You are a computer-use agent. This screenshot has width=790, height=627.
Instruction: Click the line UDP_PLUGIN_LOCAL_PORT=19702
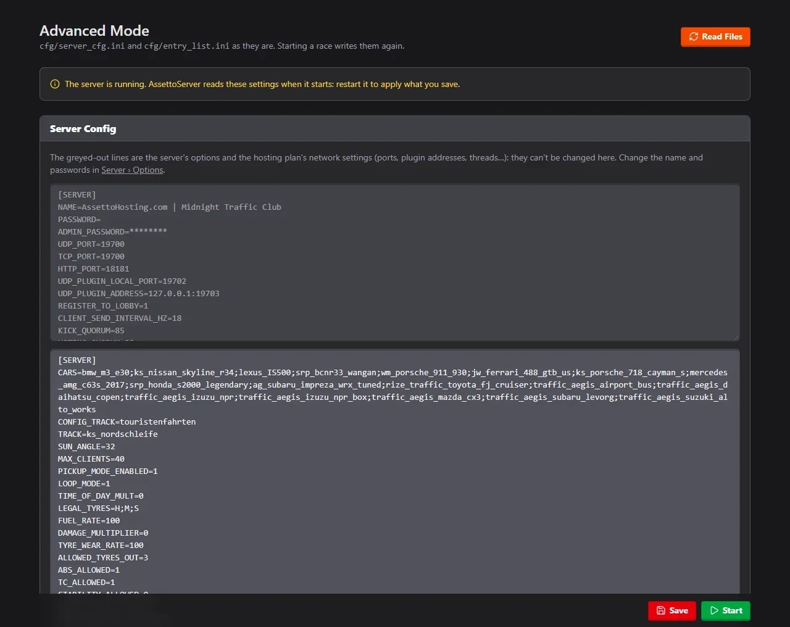pos(122,281)
